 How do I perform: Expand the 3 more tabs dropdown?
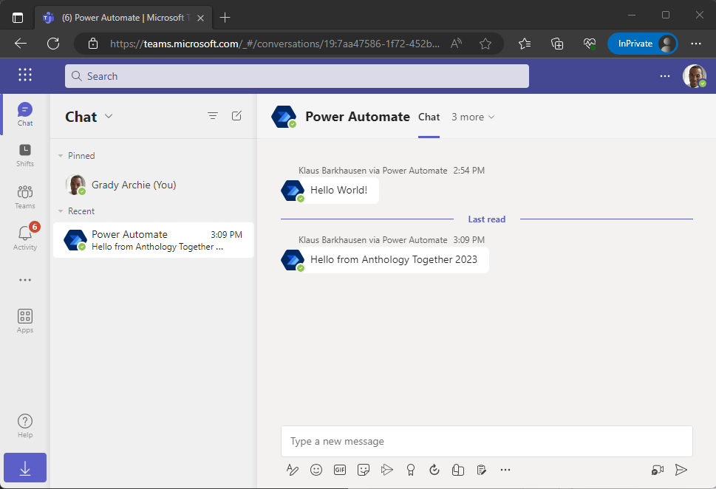pyautogui.click(x=473, y=117)
